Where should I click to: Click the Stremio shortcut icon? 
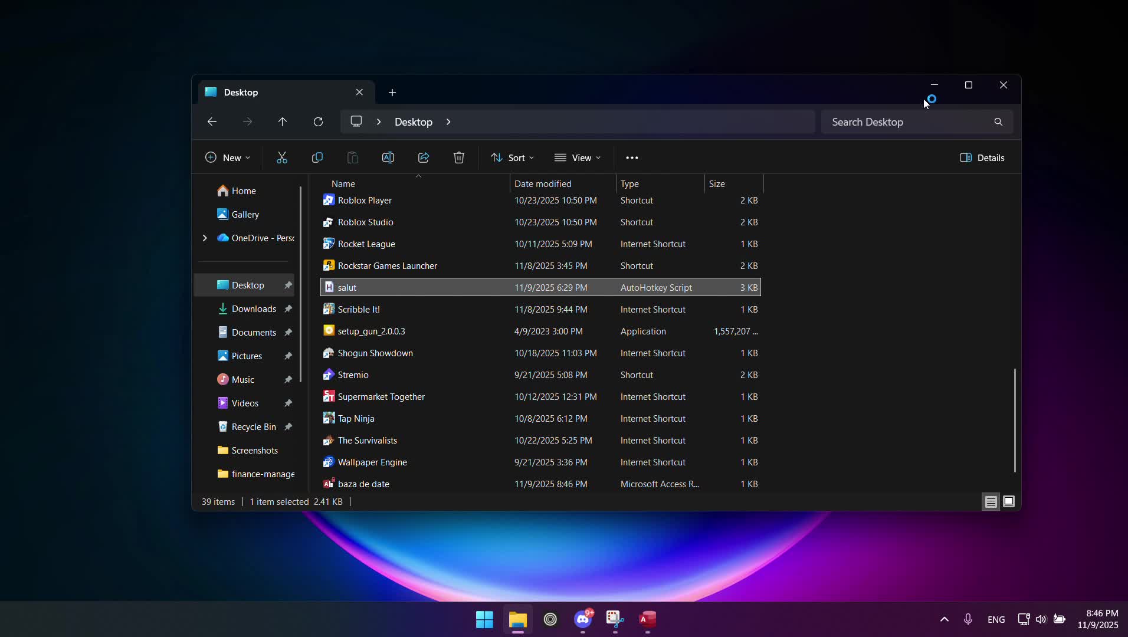click(x=329, y=375)
